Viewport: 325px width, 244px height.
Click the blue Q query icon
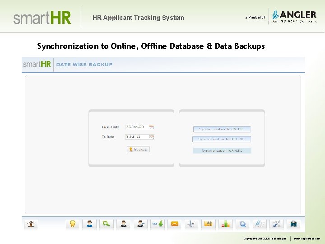coord(242,224)
